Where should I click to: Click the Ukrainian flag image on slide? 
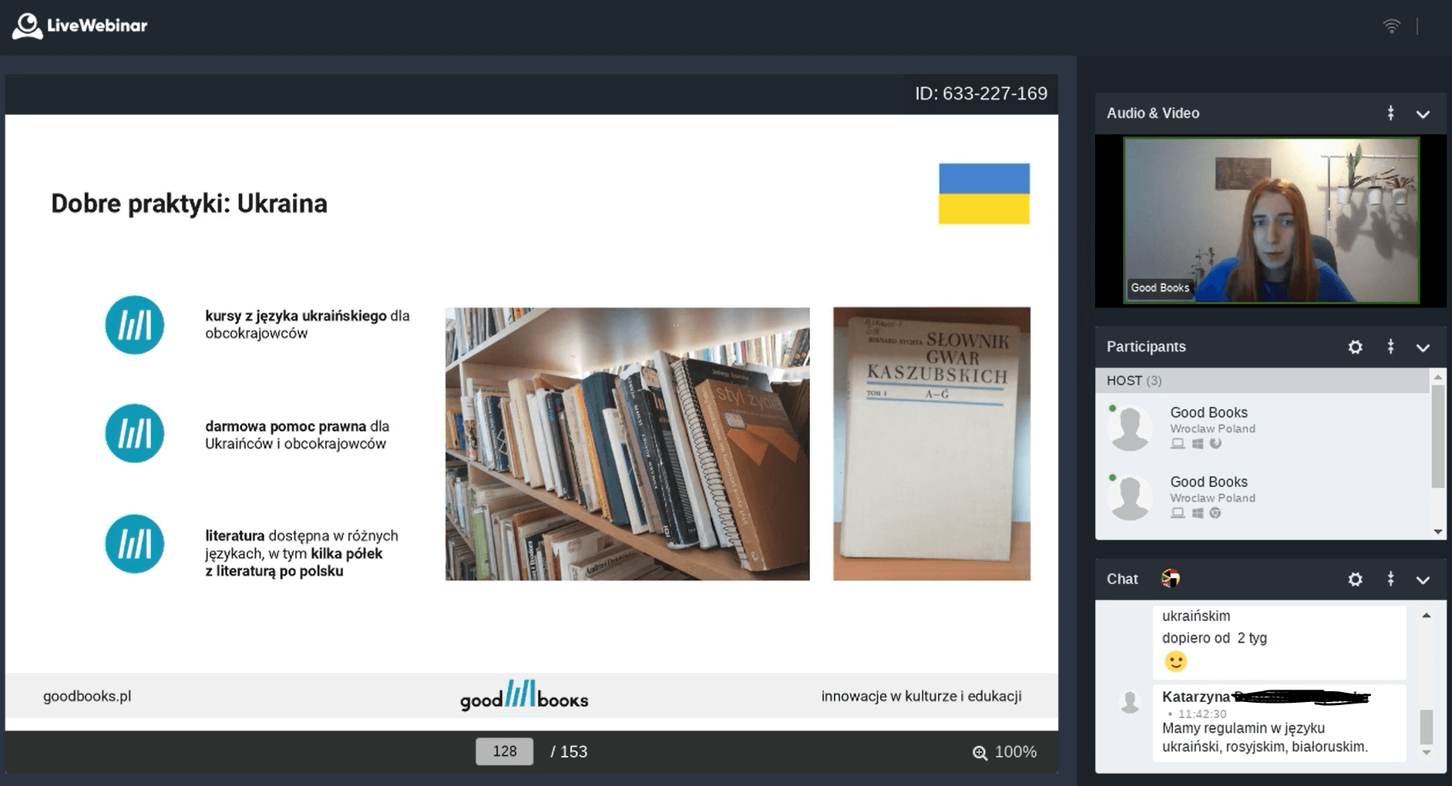(984, 193)
